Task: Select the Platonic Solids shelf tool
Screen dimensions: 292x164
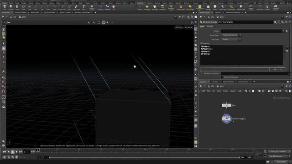Action: [x=92, y=7]
